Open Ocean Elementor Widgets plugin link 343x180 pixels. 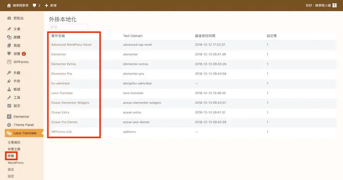(70, 103)
